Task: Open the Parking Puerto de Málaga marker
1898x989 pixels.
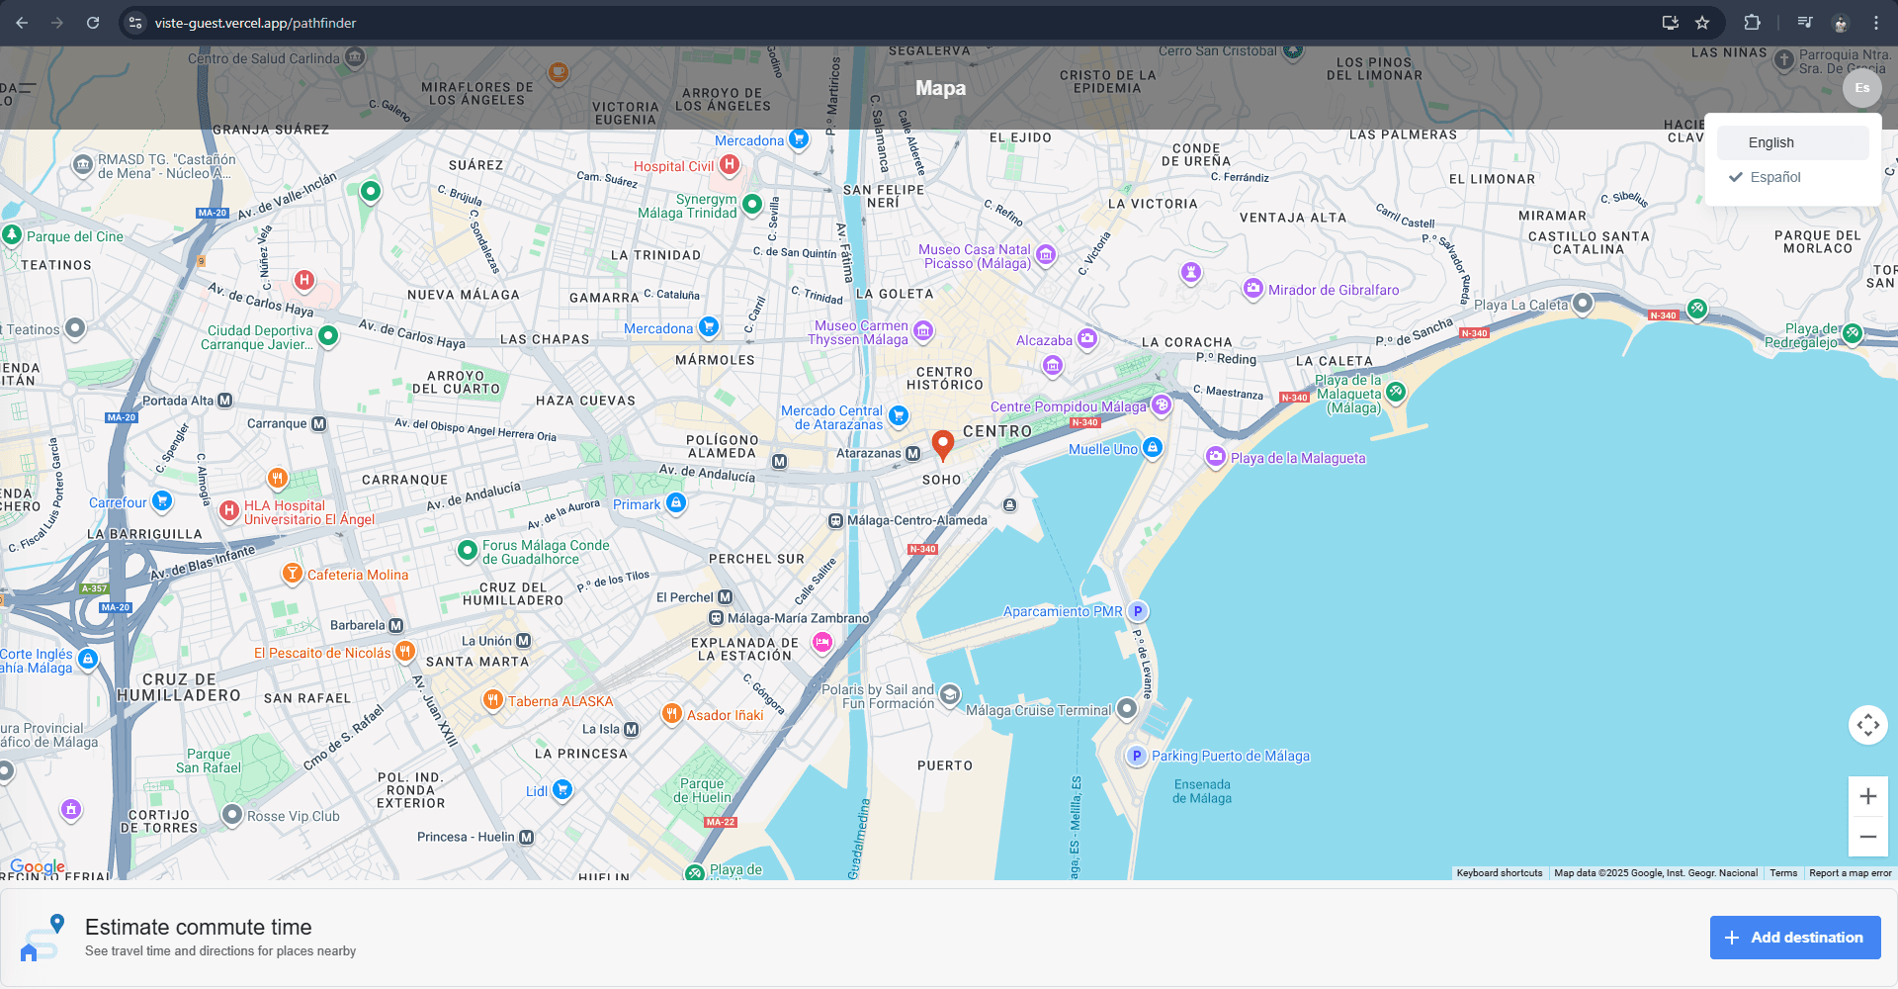Action: 1137,756
